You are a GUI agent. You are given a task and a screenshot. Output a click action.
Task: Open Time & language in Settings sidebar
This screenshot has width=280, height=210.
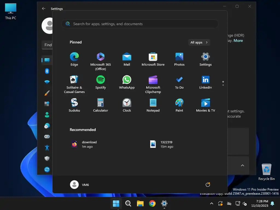(47, 126)
